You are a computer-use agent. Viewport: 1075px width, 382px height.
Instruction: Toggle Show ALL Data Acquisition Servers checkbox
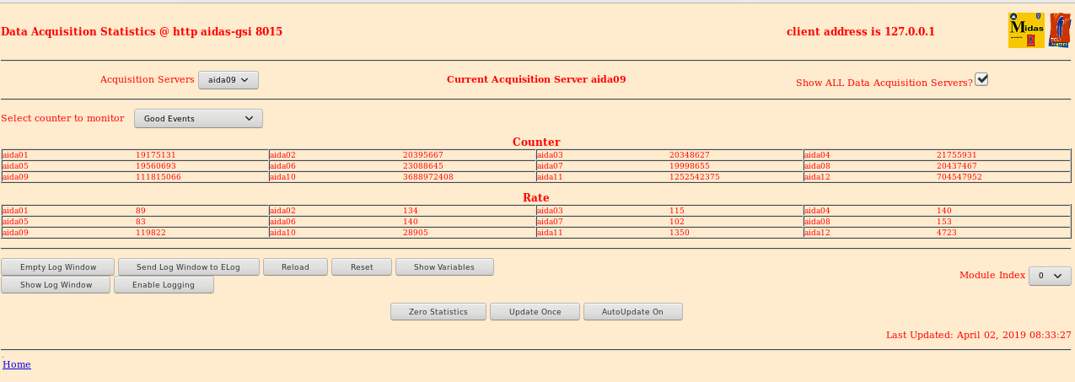click(x=981, y=79)
